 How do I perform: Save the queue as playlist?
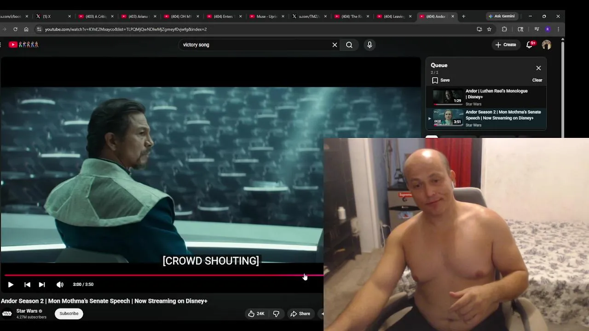click(441, 80)
